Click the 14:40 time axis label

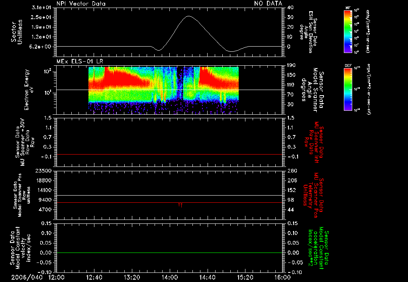[x=207, y=278]
